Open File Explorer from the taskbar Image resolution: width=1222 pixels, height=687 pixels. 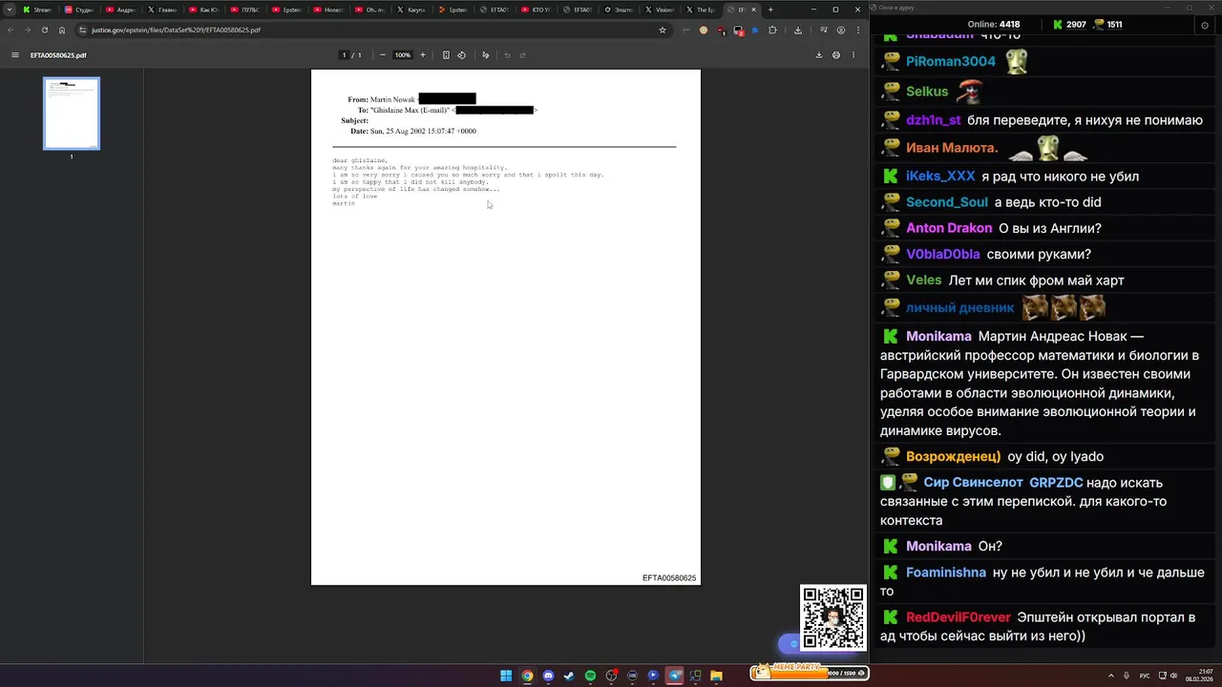pyautogui.click(x=716, y=676)
